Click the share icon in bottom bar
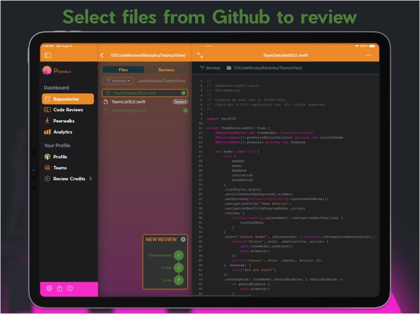 pyautogui.click(x=60, y=288)
